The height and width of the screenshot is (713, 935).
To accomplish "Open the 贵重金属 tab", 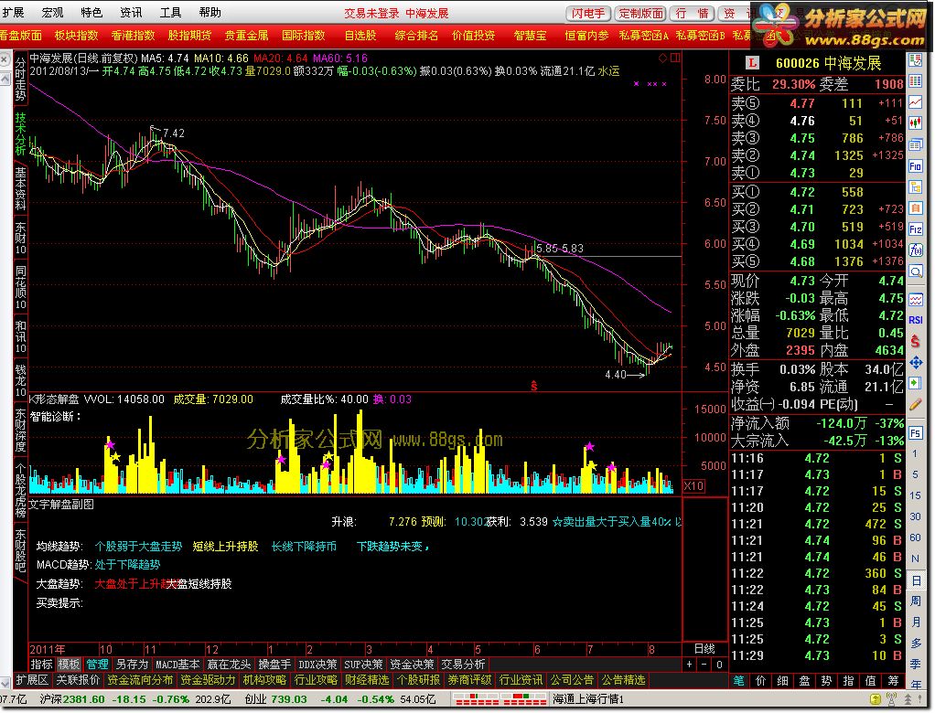I will [x=246, y=36].
